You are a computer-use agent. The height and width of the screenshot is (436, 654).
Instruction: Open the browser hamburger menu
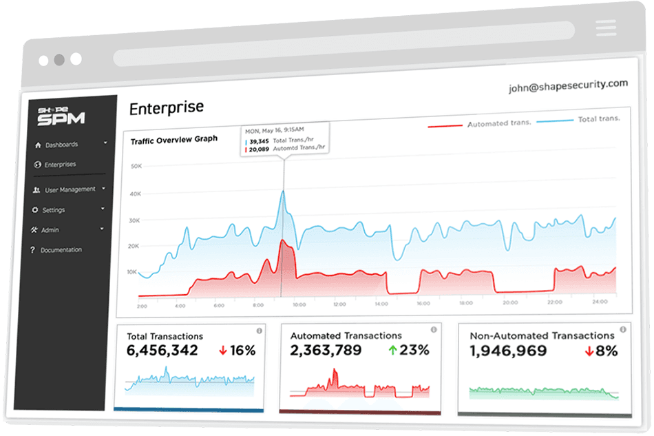[606, 28]
